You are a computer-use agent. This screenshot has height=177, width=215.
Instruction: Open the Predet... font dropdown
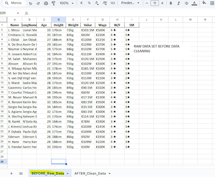click(130, 3)
